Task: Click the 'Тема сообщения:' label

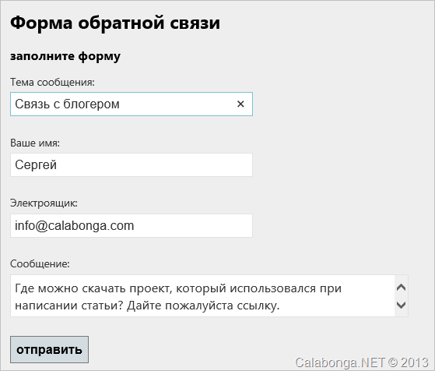Action: click(x=52, y=83)
